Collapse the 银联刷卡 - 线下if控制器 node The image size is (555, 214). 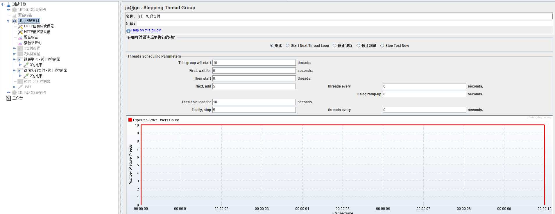[14, 59]
